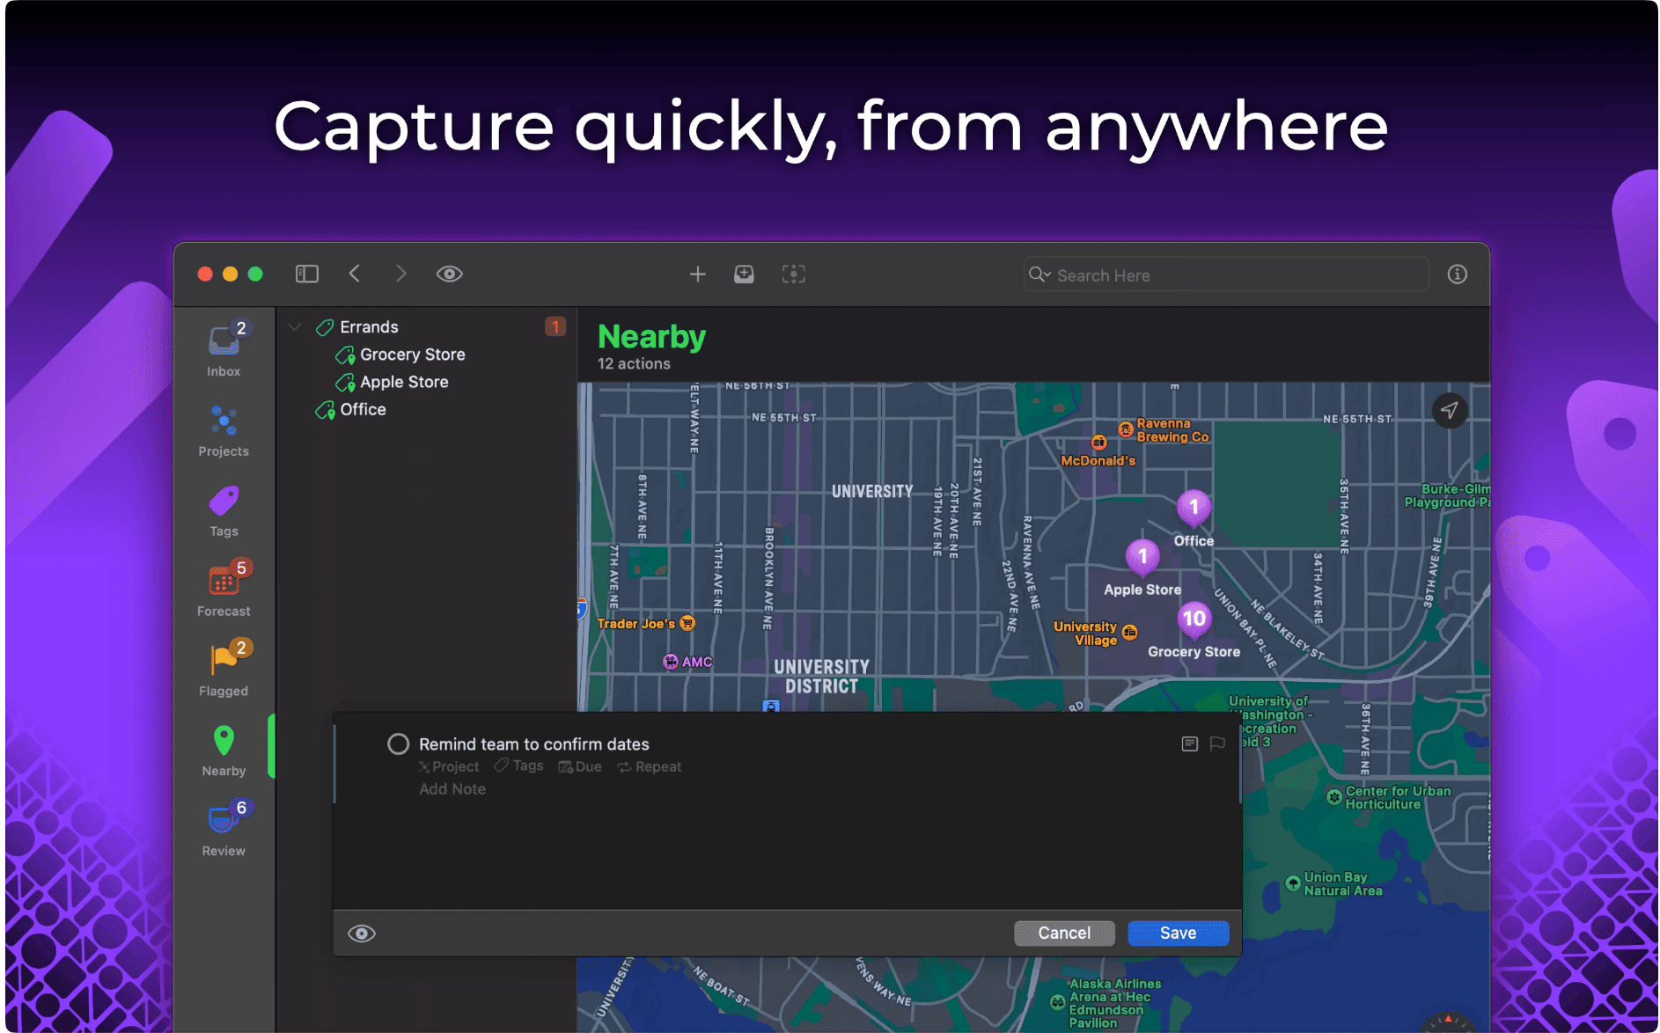Toggle the sidebar panel icon
The height and width of the screenshot is (1033, 1660).
point(306,274)
